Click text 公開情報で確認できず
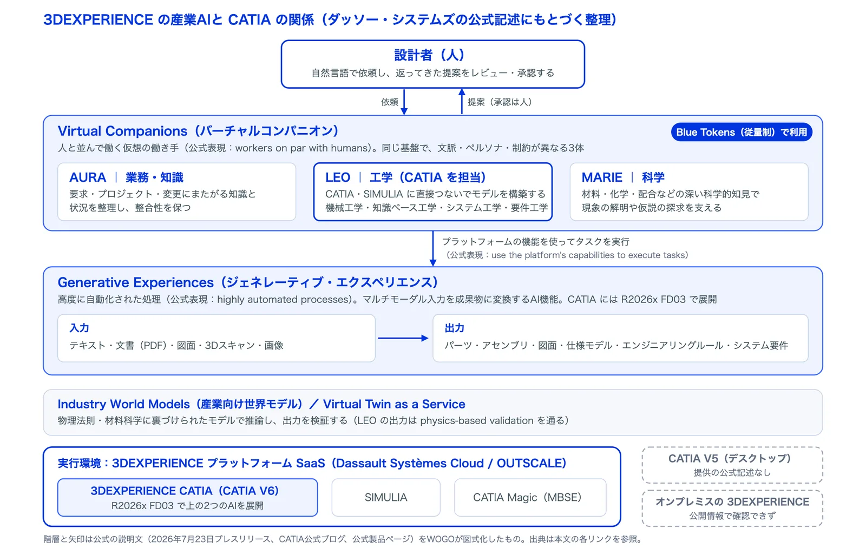 coord(732,516)
